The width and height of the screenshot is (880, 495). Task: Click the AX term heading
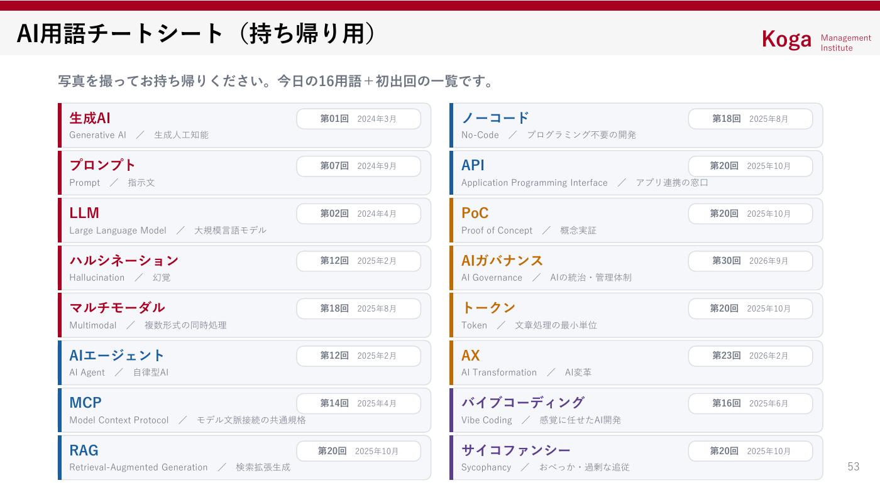[470, 356]
